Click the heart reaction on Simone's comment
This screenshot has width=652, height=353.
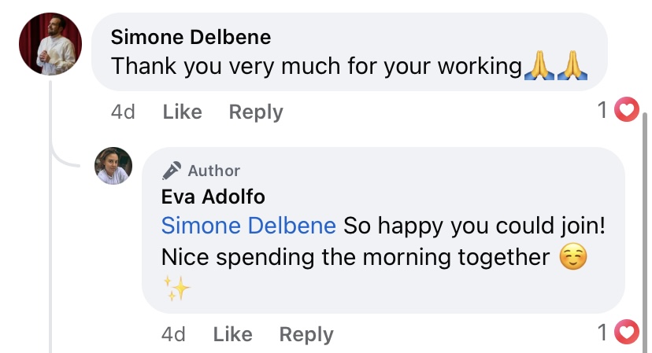tap(627, 111)
